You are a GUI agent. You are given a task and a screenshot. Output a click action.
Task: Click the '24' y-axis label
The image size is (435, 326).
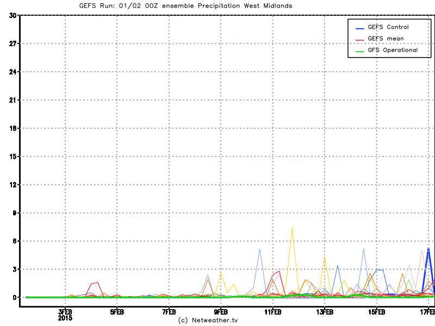[x=13, y=72]
